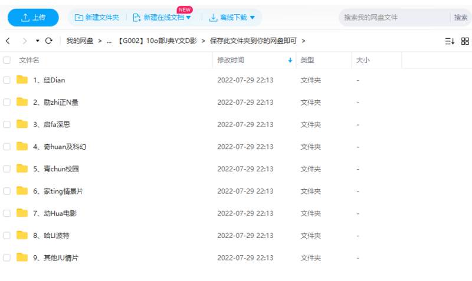Image resolution: width=472 pixels, height=281 pixels.
Task: Refresh the file list
Action: (x=49, y=41)
